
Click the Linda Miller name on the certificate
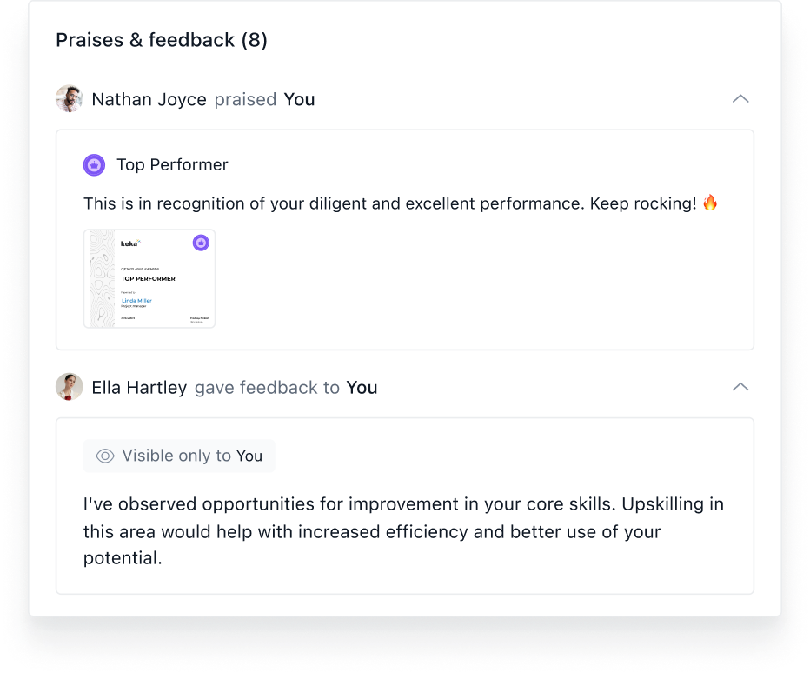click(136, 301)
